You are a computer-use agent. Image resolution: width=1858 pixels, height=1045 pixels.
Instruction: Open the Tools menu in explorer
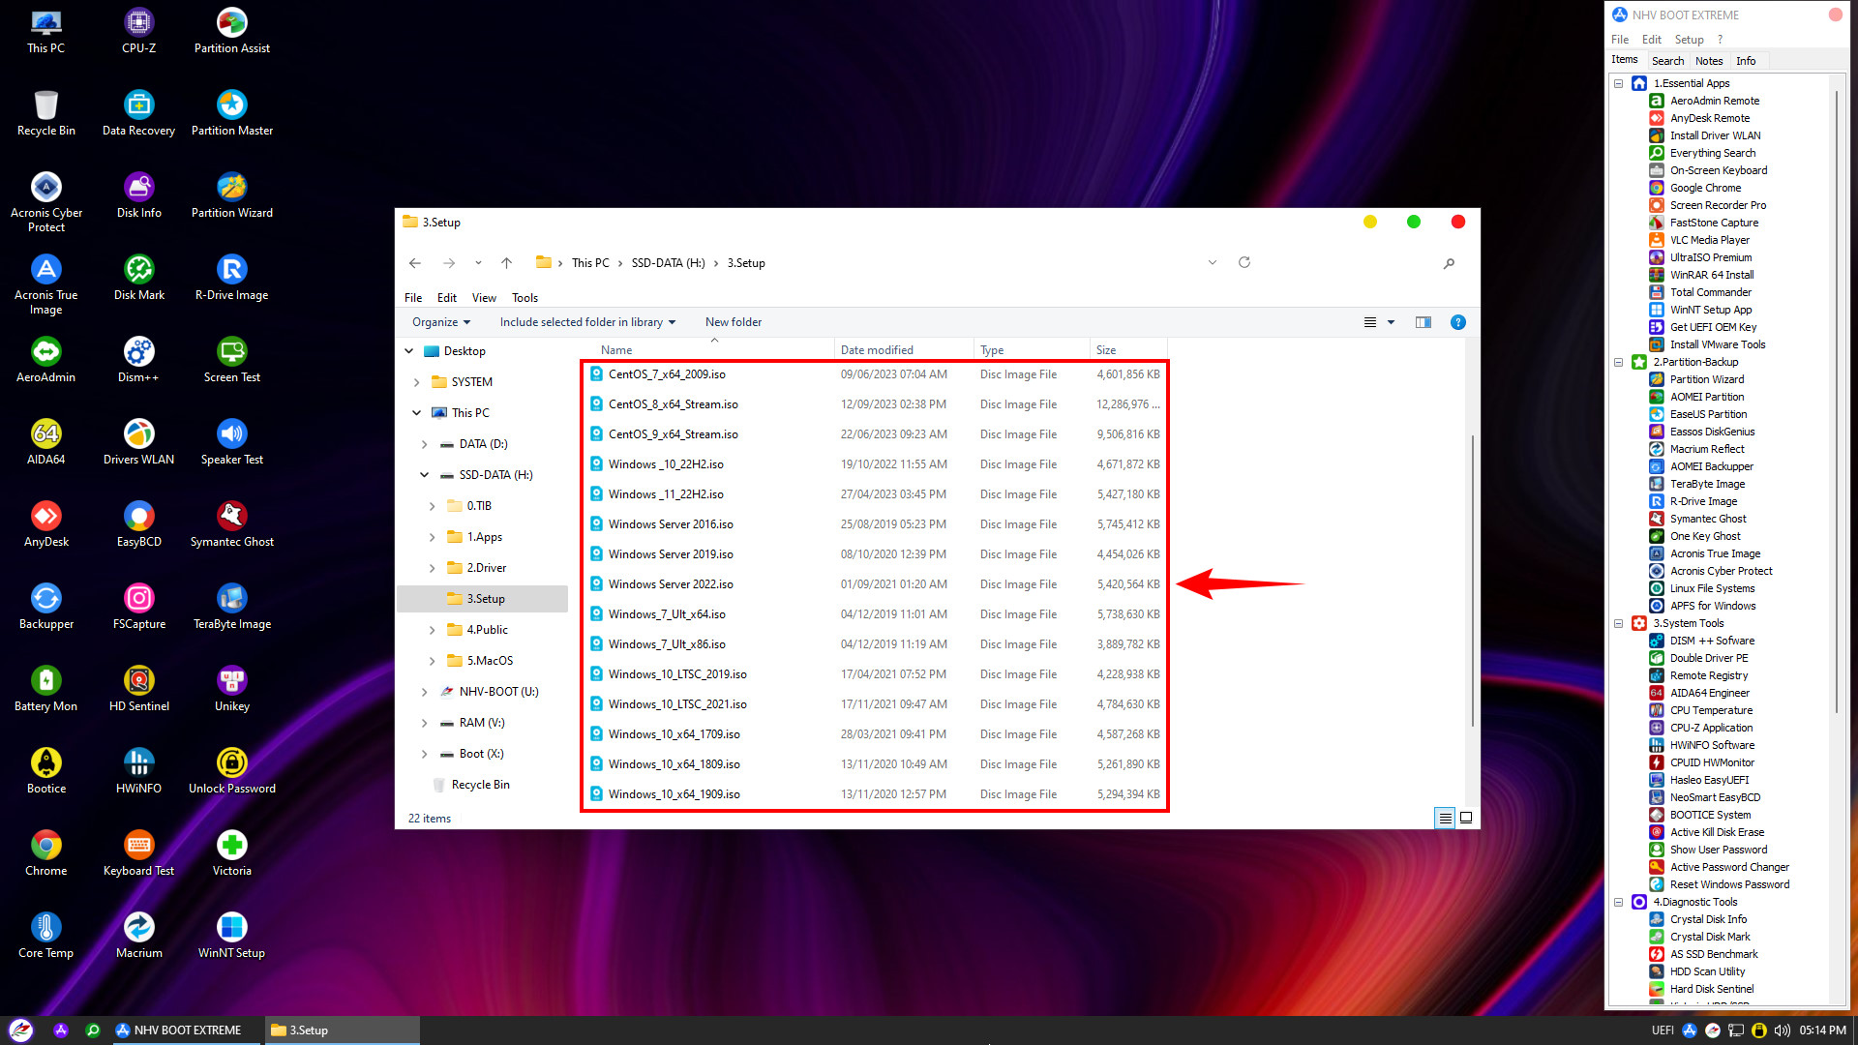pyautogui.click(x=524, y=298)
